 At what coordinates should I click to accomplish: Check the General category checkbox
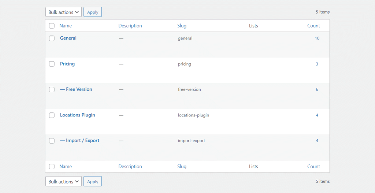52,38
